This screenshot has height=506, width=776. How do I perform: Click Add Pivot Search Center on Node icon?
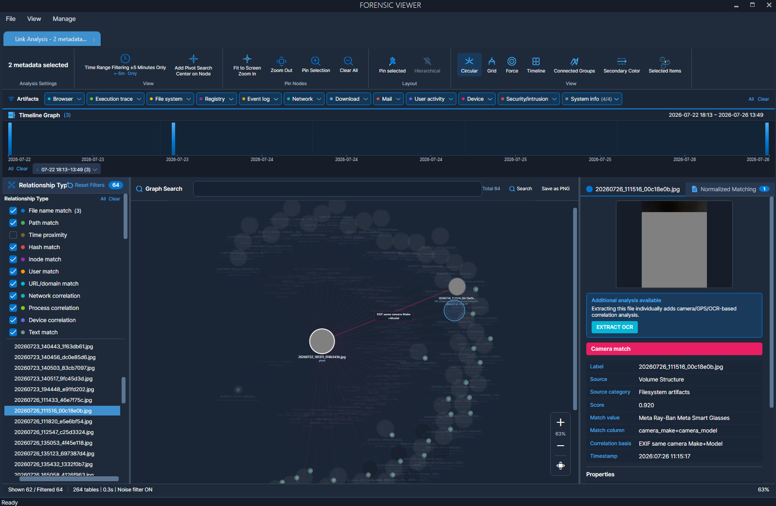click(x=193, y=59)
